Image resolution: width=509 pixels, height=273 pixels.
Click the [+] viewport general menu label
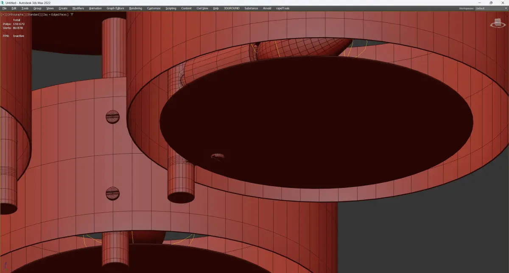3,14
